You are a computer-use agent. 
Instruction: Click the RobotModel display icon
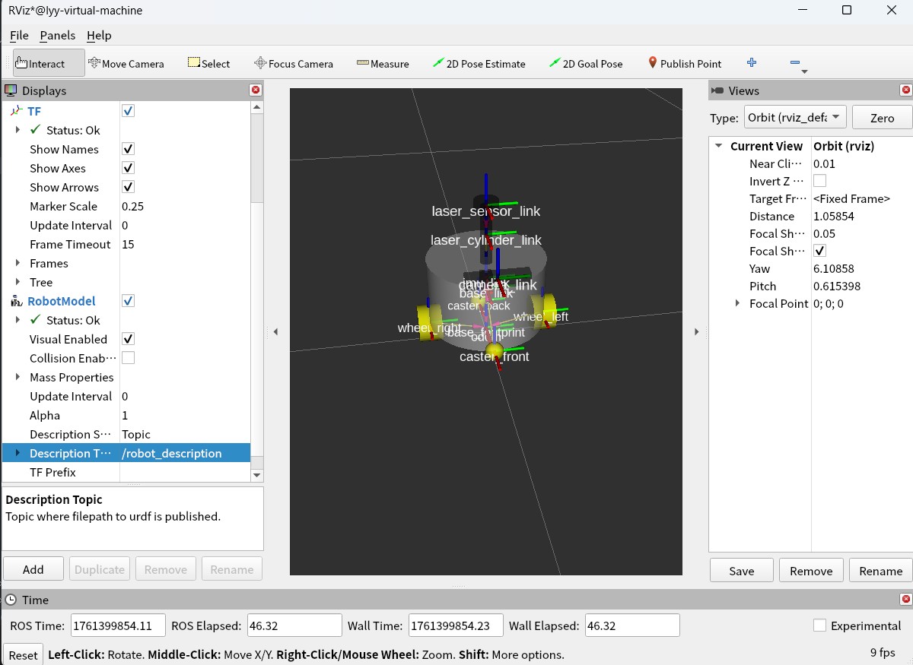click(x=17, y=301)
